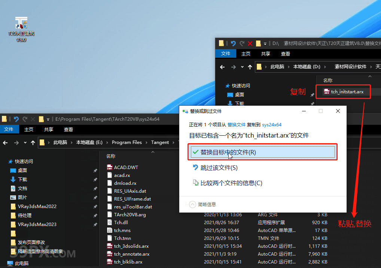Select tch_blklib.arx file in list
Viewport: 381px width, 268px height.
click(125, 262)
